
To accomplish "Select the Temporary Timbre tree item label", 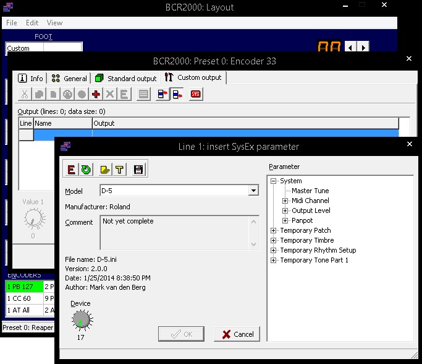I will click(x=307, y=240).
